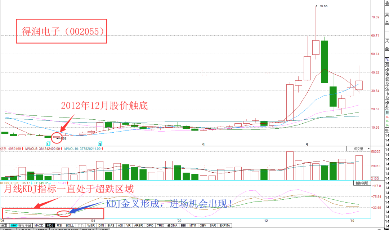The image size is (389, 230).
Task: Switch to the W&R indicator tab
Action: (91, 226)
